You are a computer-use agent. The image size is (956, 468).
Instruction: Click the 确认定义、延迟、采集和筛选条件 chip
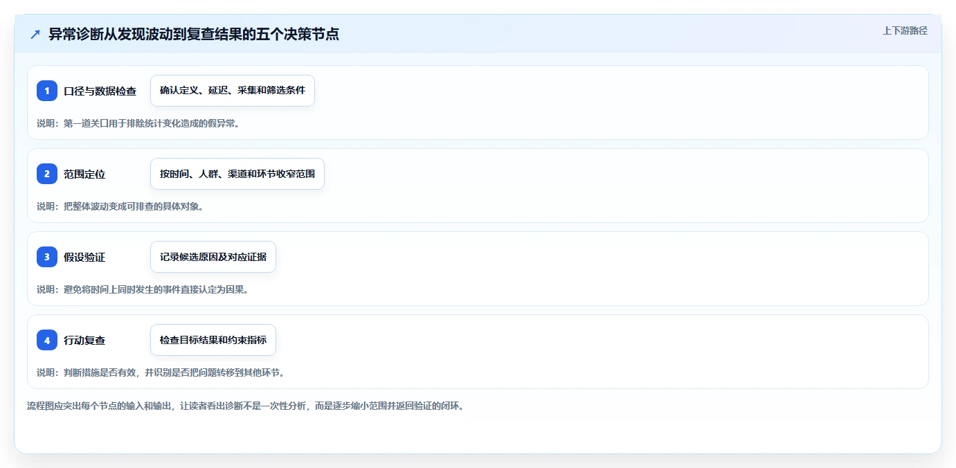click(233, 91)
